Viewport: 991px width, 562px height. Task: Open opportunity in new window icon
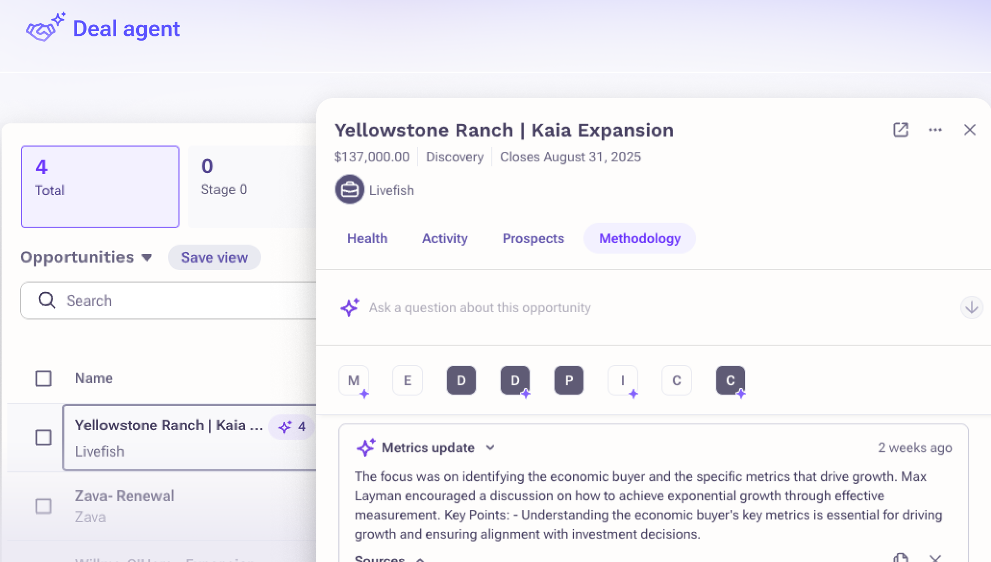point(901,130)
